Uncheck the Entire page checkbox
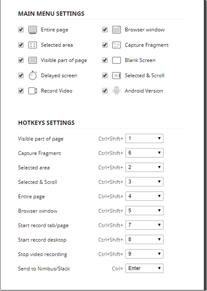The width and height of the screenshot is (207, 291). point(21,29)
